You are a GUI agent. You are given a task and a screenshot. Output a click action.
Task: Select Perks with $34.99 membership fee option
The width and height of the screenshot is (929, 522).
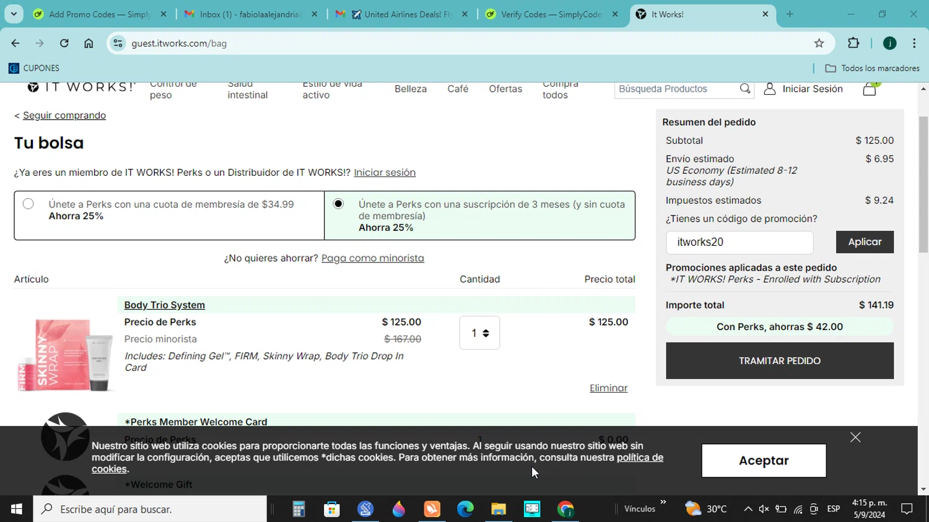pyautogui.click(x=28, y=204)
